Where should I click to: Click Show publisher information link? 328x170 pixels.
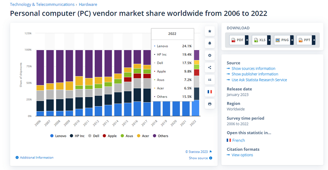click(255, 74)
